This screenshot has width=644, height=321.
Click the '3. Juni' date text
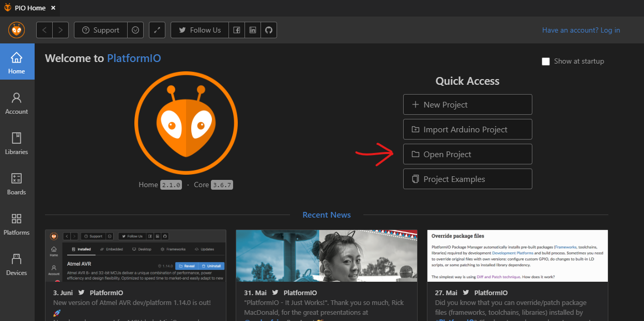(63, 293)
